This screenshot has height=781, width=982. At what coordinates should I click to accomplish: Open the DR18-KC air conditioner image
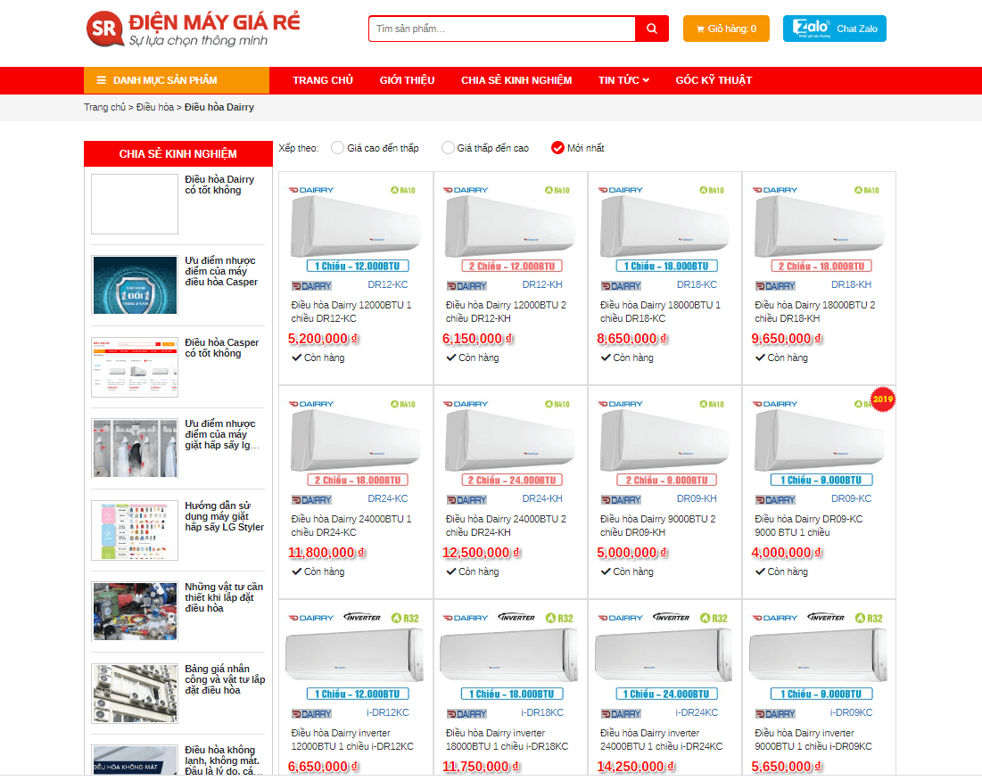(664, 223)
